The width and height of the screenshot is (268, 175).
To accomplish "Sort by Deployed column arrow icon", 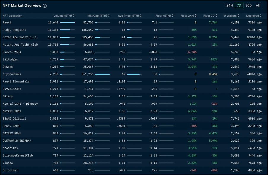I will click(x=261, y=16).
